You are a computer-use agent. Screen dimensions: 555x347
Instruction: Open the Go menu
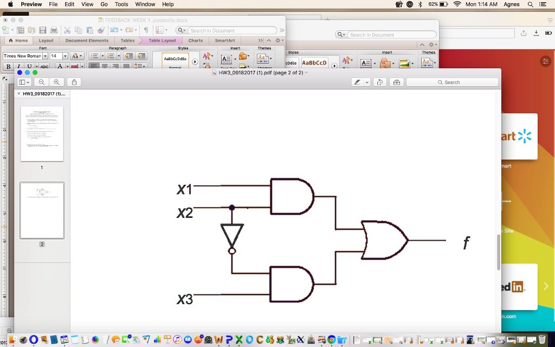pos(104,4)
